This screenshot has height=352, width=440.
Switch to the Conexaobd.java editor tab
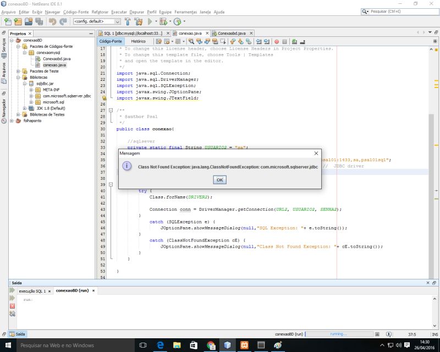pyautogui.click(x=231, y=32)
